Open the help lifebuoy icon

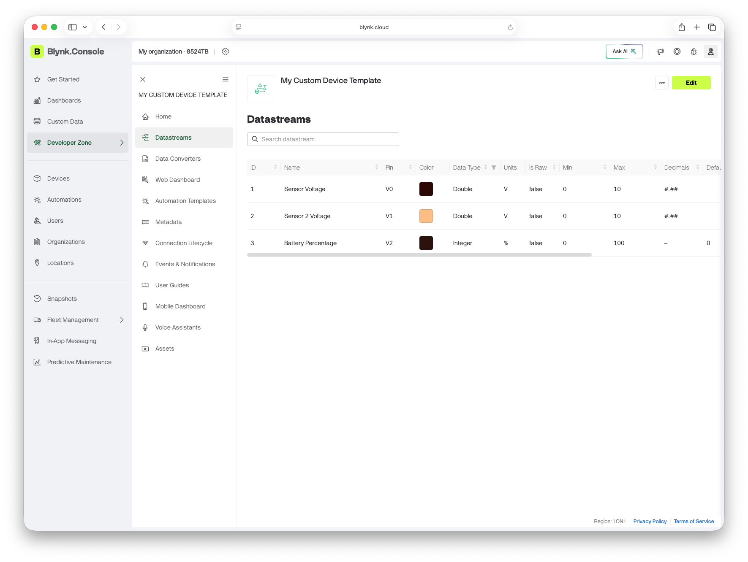pos(677,51)
